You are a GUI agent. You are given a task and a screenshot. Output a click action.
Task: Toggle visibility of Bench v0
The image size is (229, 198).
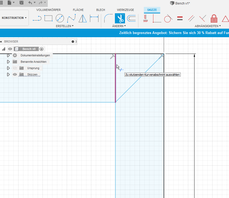[x=10, y=49]
